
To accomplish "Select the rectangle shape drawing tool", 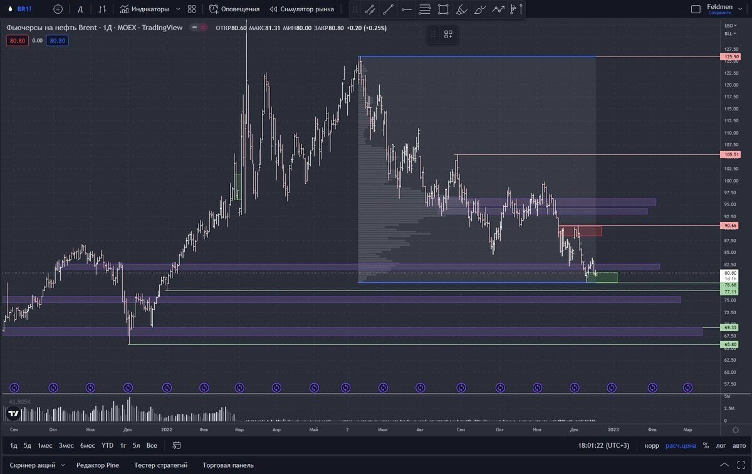I will [x=443, y=9].
